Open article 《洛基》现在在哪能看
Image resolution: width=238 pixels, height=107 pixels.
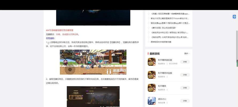click(170, 14)
